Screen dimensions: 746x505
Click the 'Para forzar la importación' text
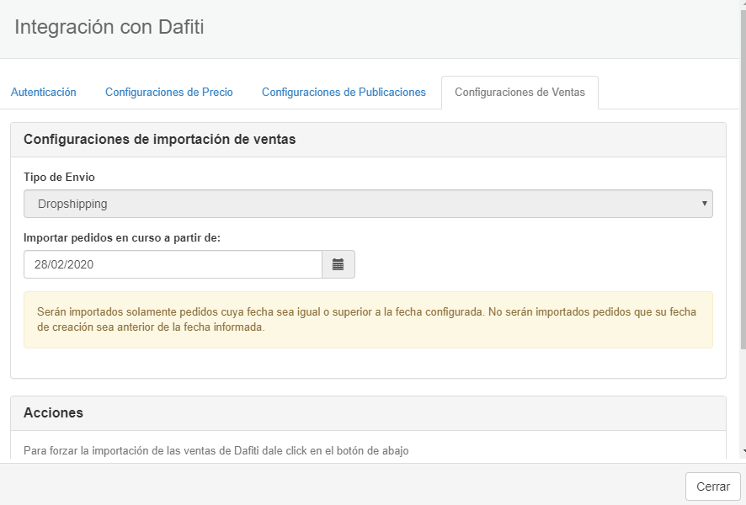216,451
